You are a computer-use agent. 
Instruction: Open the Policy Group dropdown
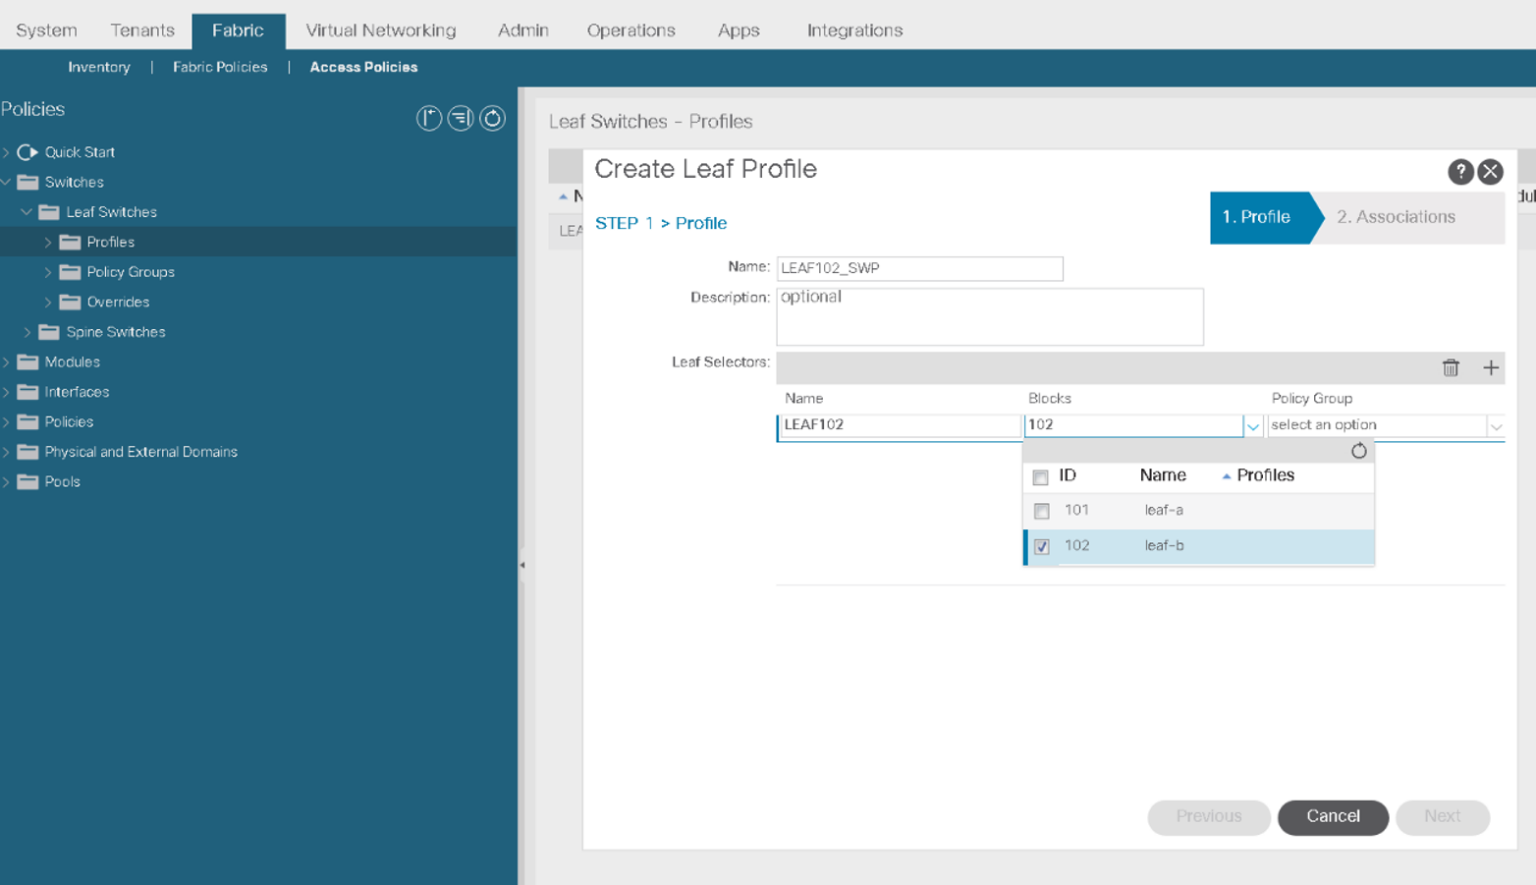pos(1495,426)
